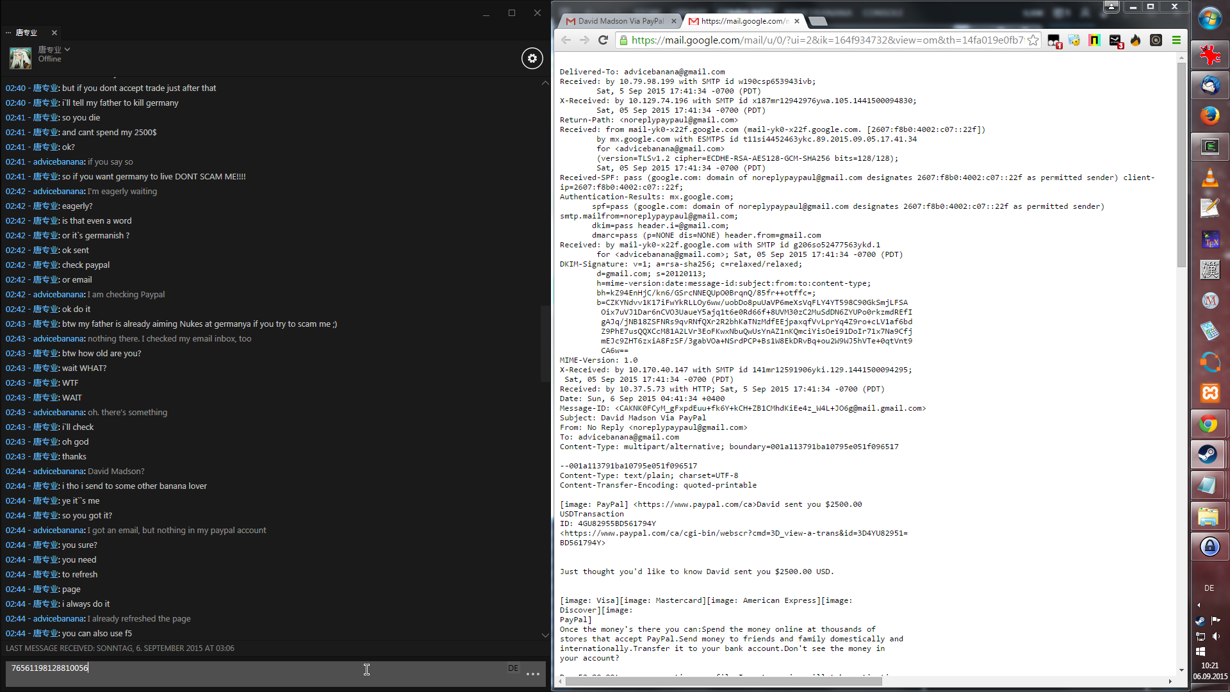Open Steam chat settings gear
Image resolution: width=1230 pixels, height=692 pixels.
[x=532, y=58]
